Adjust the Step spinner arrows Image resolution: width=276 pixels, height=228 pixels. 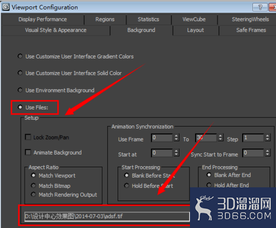[x=267, y=137]
